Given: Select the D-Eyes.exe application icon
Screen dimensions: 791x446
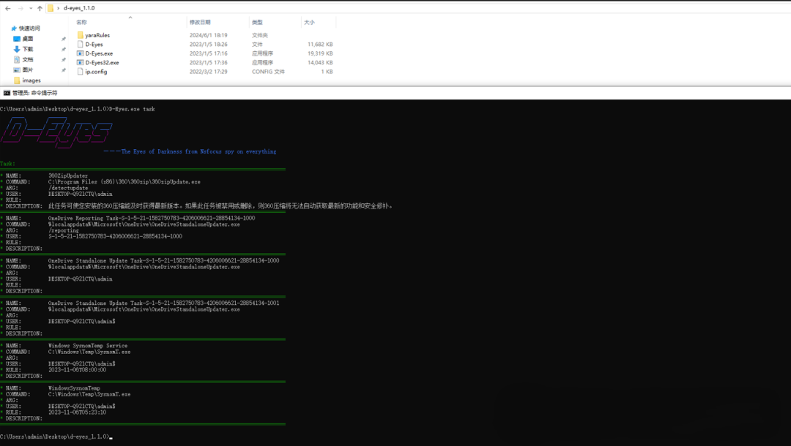Looking at the screenshot, I should 81,53.
